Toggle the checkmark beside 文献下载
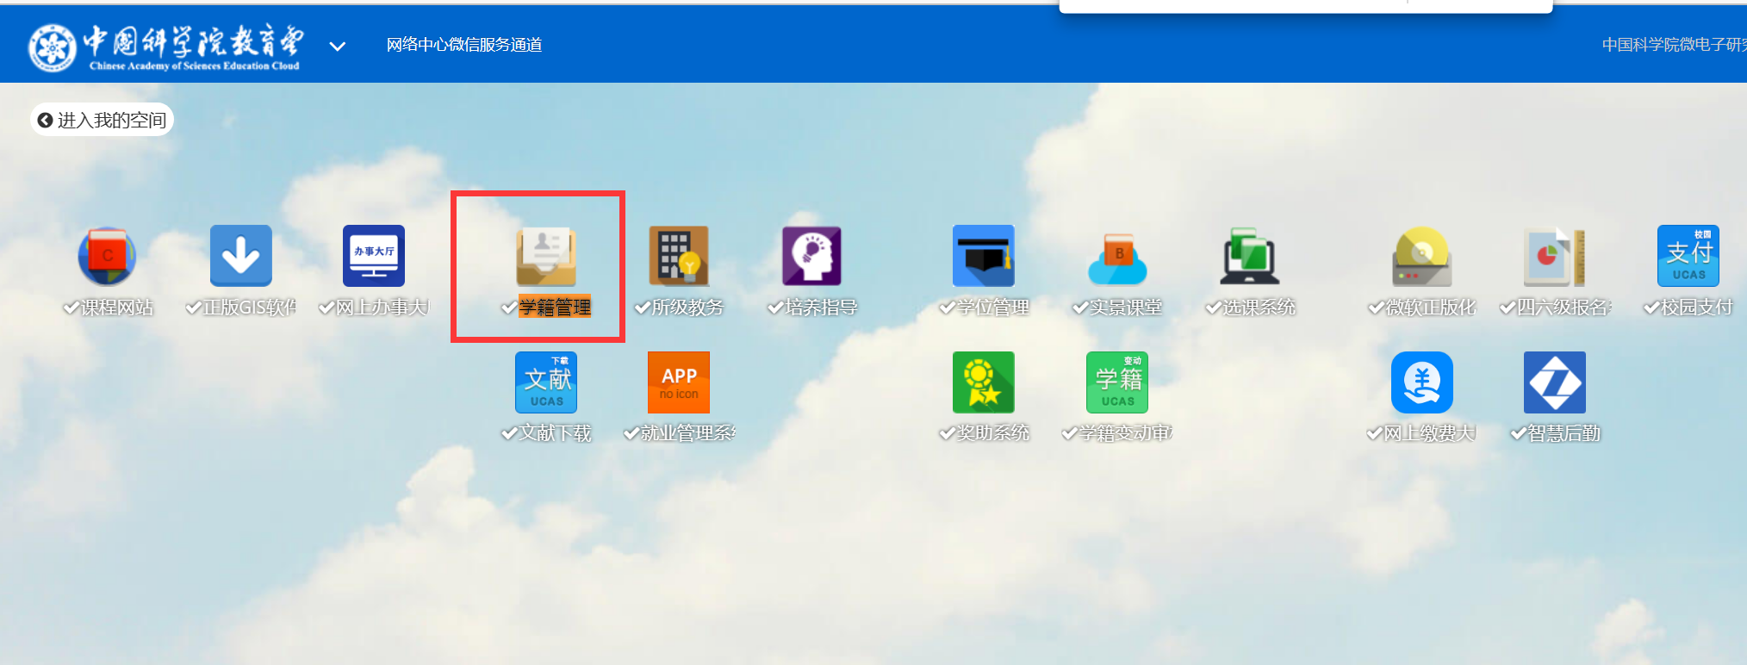The image size is (1747, 665). pyautogui.click(x=509, y=433)
